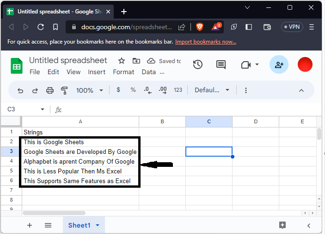Image resolution: width=325 pixels, height=235 pixels.
Task: Select row 1 header
Action: (11, 132)
